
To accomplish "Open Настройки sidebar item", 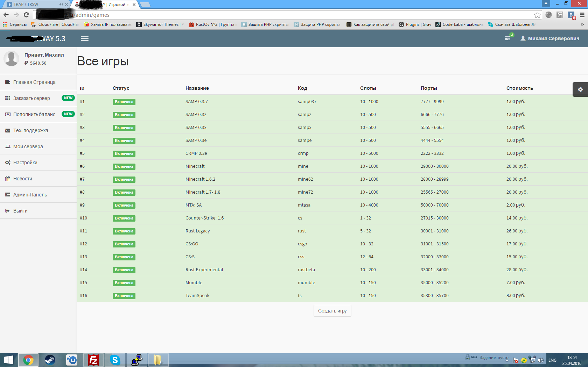I will point(38,163).
